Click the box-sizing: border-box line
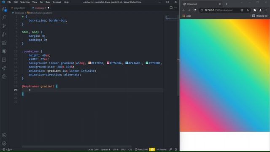This screenshot has width=270, height=152. pyautogui.click(x=48, y=20)
